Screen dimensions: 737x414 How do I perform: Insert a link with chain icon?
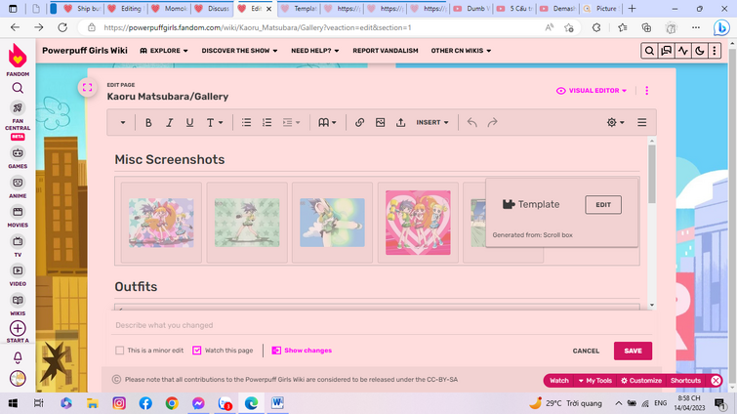pyautogui.click(x=359, y=123)
